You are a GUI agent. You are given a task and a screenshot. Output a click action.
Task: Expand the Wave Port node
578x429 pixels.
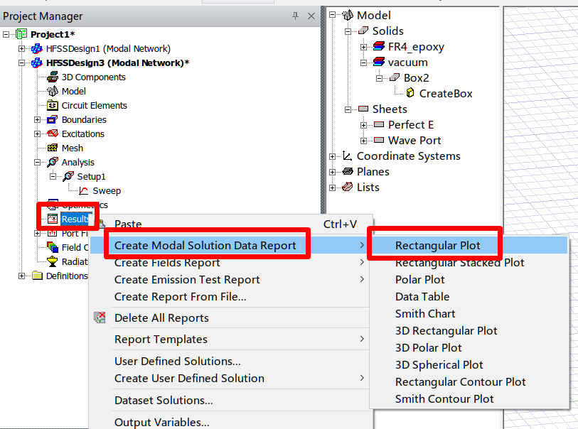pyautogui.click(x=363, y=141)
